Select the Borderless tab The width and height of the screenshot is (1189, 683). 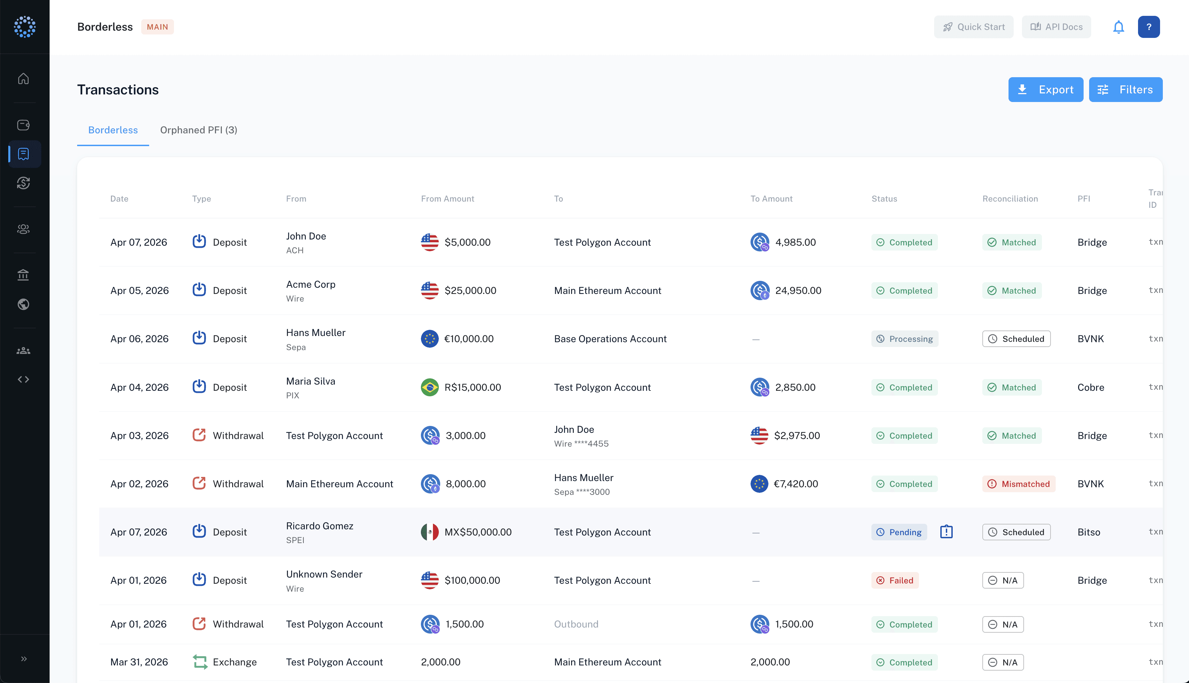click(113, 130)
